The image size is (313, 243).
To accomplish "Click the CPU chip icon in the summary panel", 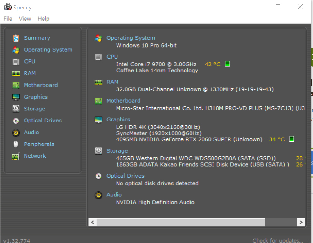I will pos(99,57).
